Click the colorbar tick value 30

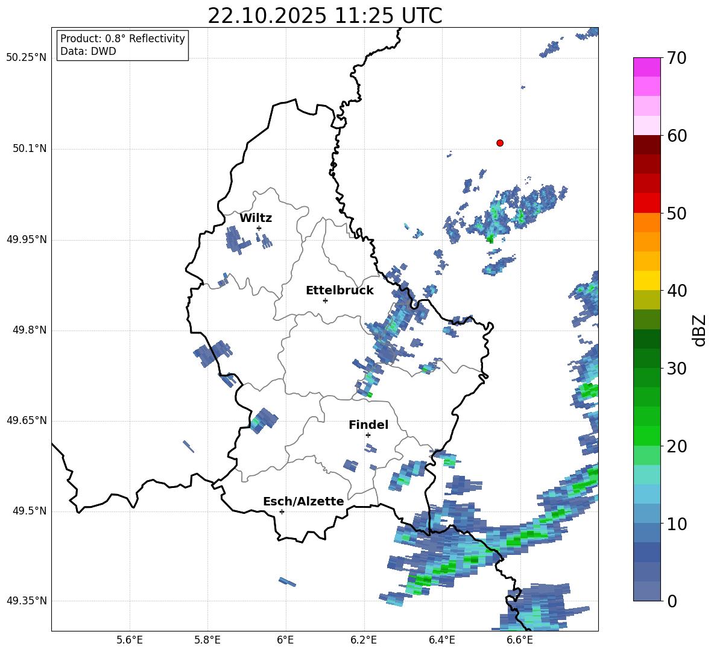[677, 369]
